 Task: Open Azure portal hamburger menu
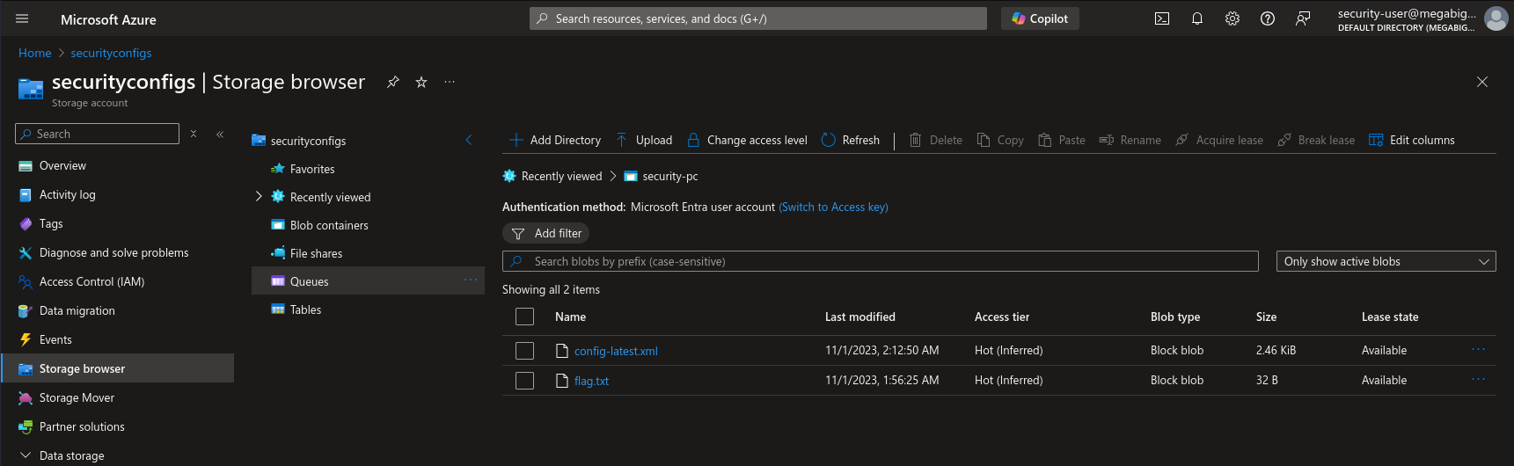(x=22, y=18)
